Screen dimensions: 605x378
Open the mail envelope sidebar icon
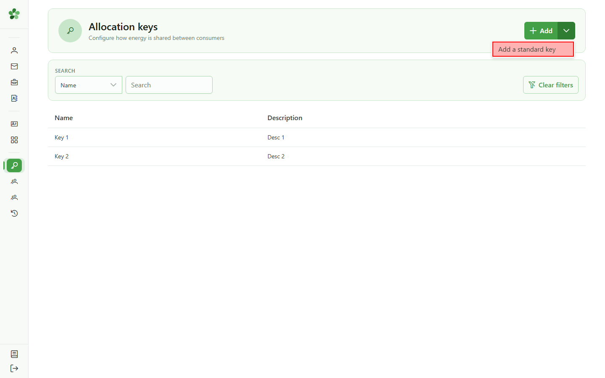click(x=14, y=66)
